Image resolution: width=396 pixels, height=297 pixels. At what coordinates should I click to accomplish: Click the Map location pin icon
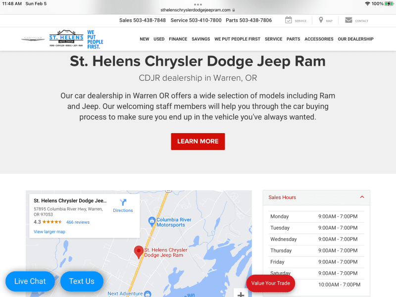[x=321, y=20]
